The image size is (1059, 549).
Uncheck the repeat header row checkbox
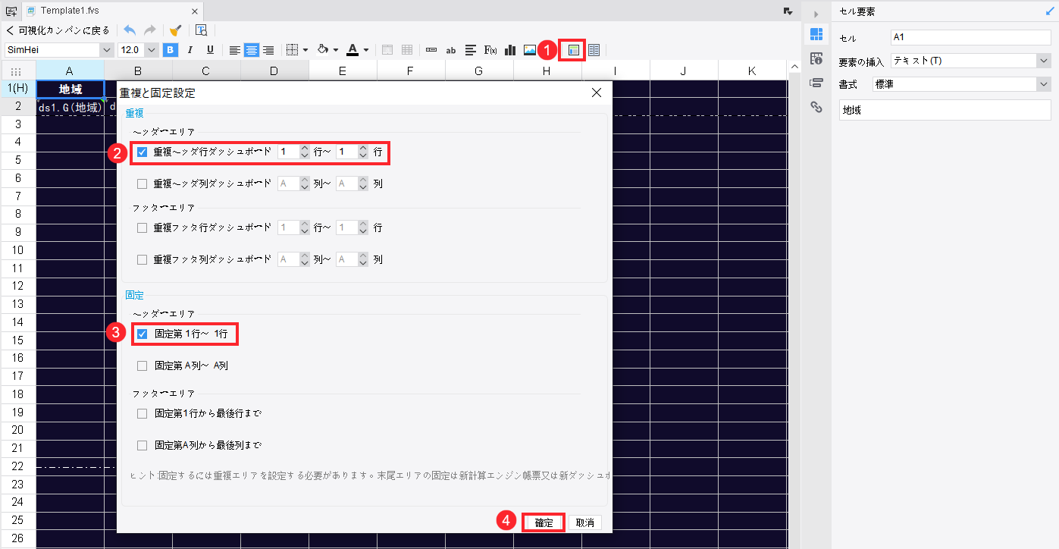pyautogui.click(x=142, y=152)
